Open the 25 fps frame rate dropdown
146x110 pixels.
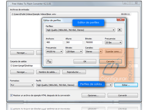[120, 42]
